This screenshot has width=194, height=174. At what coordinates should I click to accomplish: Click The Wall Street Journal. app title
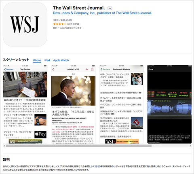point(79,8)
